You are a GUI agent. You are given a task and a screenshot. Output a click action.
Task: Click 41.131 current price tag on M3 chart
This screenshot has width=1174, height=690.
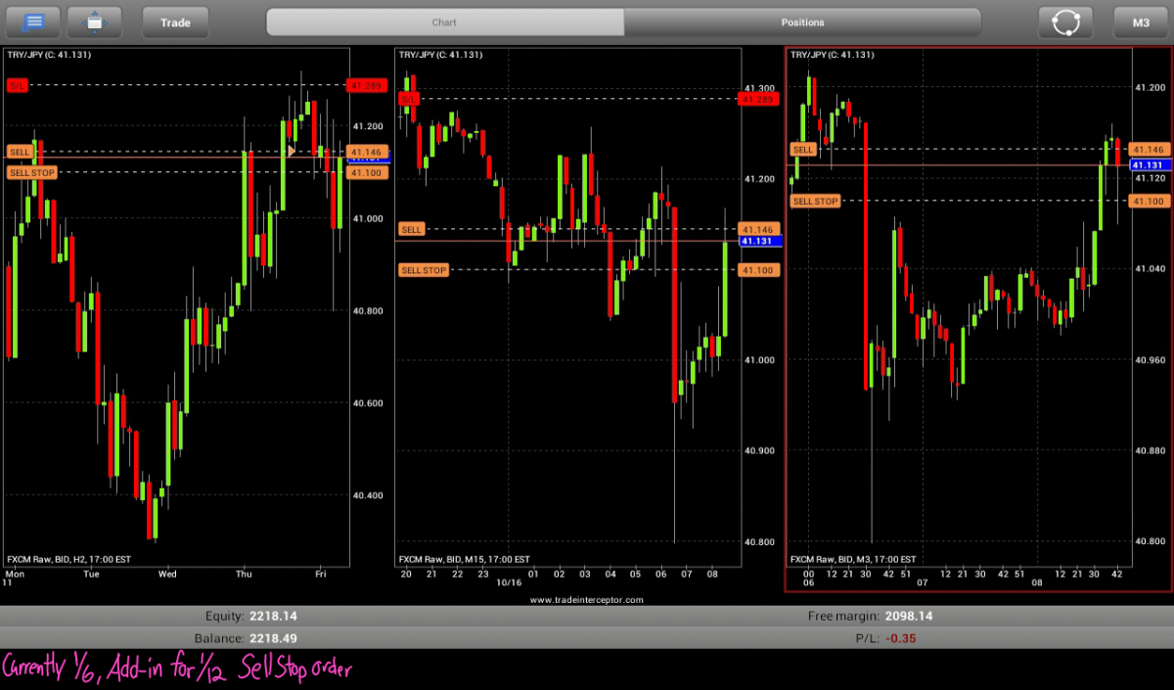(1150, 164)
